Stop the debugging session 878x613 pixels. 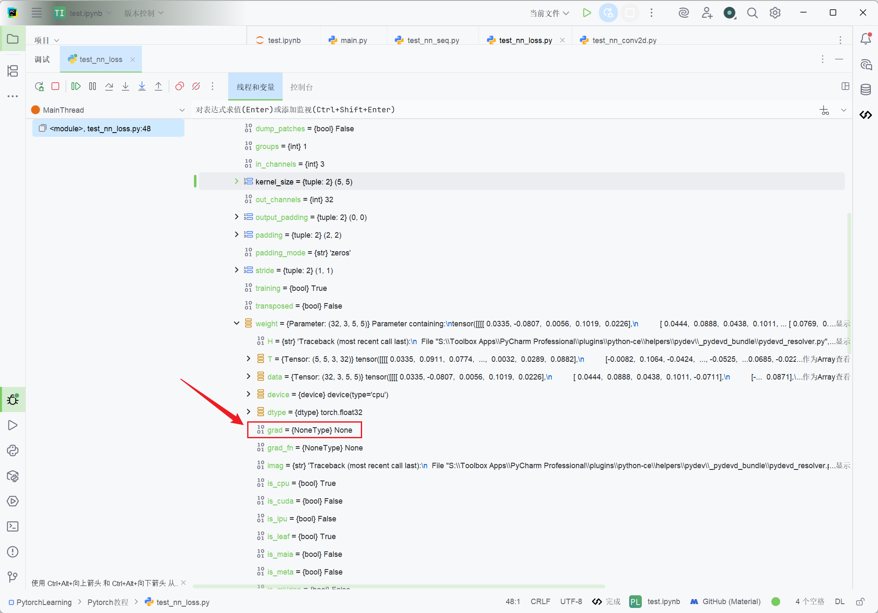(55, 87)
